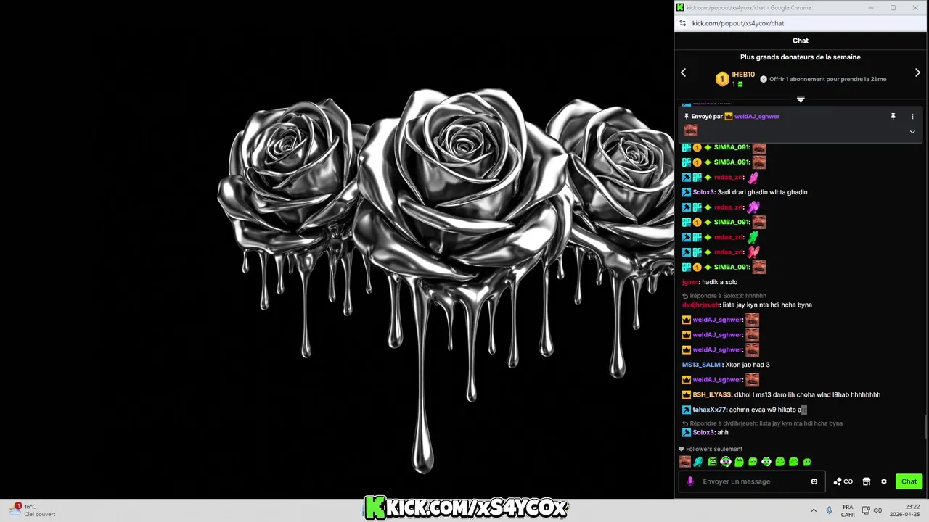Screen dimensions: 929x522
Task: Click taskbar microphone tray icon
Action: (830, 510)
